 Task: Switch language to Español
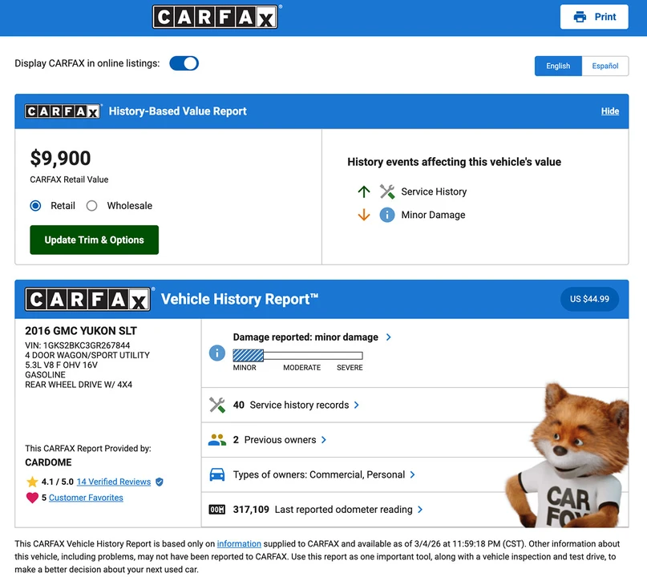(605, 66)
